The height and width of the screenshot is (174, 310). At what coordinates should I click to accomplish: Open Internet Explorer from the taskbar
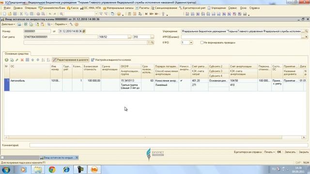(66, 170)
